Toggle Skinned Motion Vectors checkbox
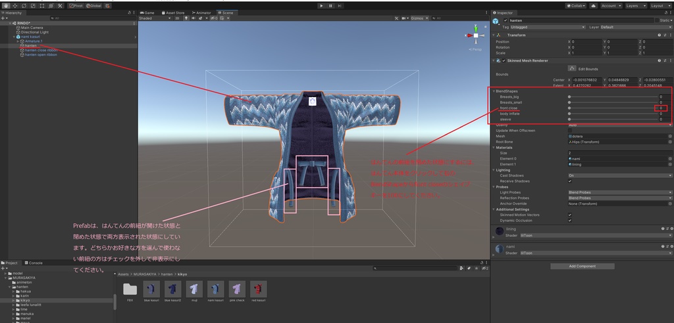The width and height of the screenshot is (674, 323). tap(570, 215)
